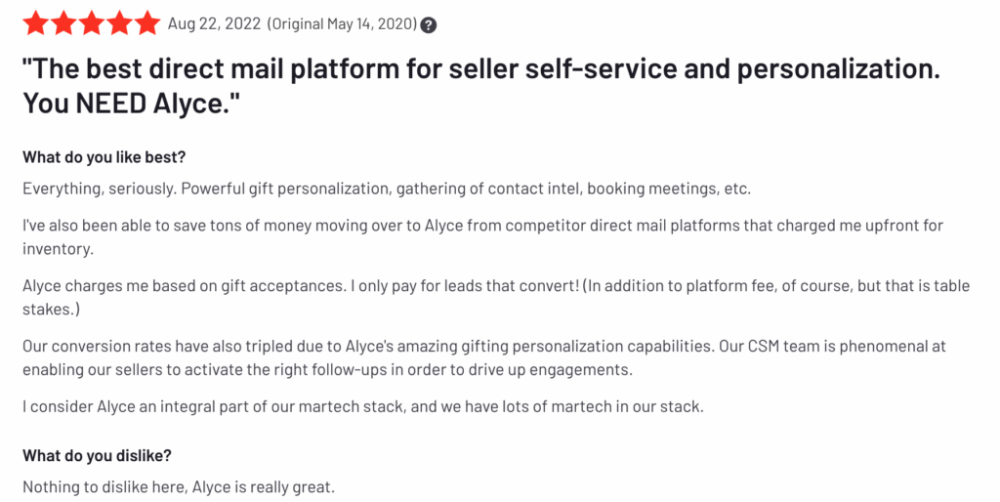Open the question mark help icon
1000x502 pixels.
tap(428, 25)
